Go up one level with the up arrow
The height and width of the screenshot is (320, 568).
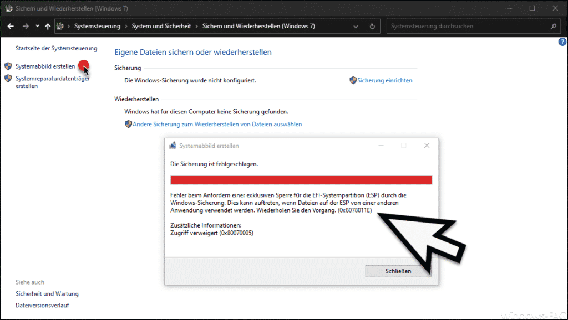click(x=48, y=26)
